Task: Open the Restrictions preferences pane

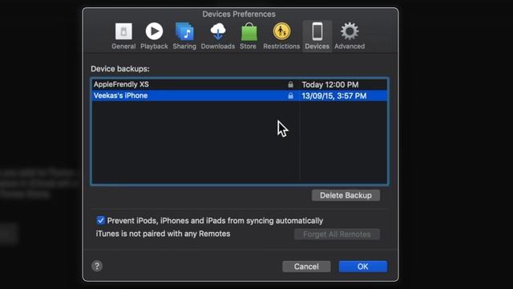Action: point(281,36)
